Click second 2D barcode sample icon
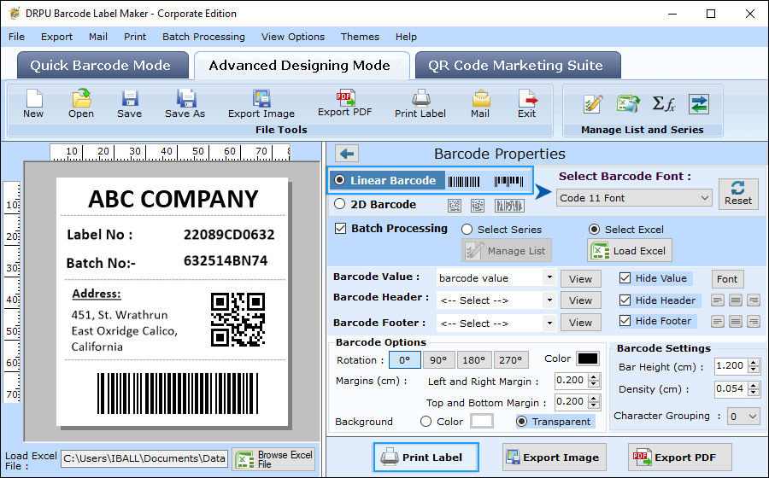The width and height of the screenshot is (769, 478). (x=477, y=206)
